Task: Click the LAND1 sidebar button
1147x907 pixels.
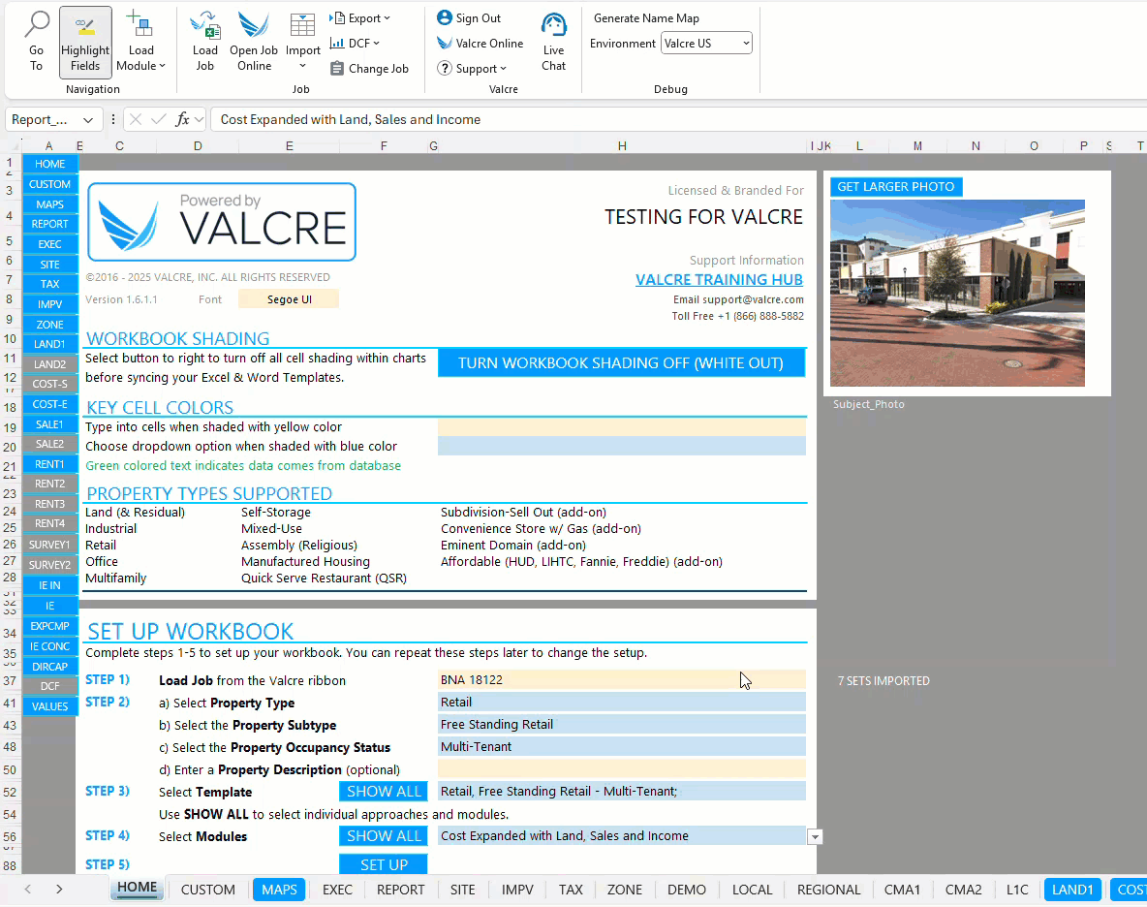Action: point(49,344)
